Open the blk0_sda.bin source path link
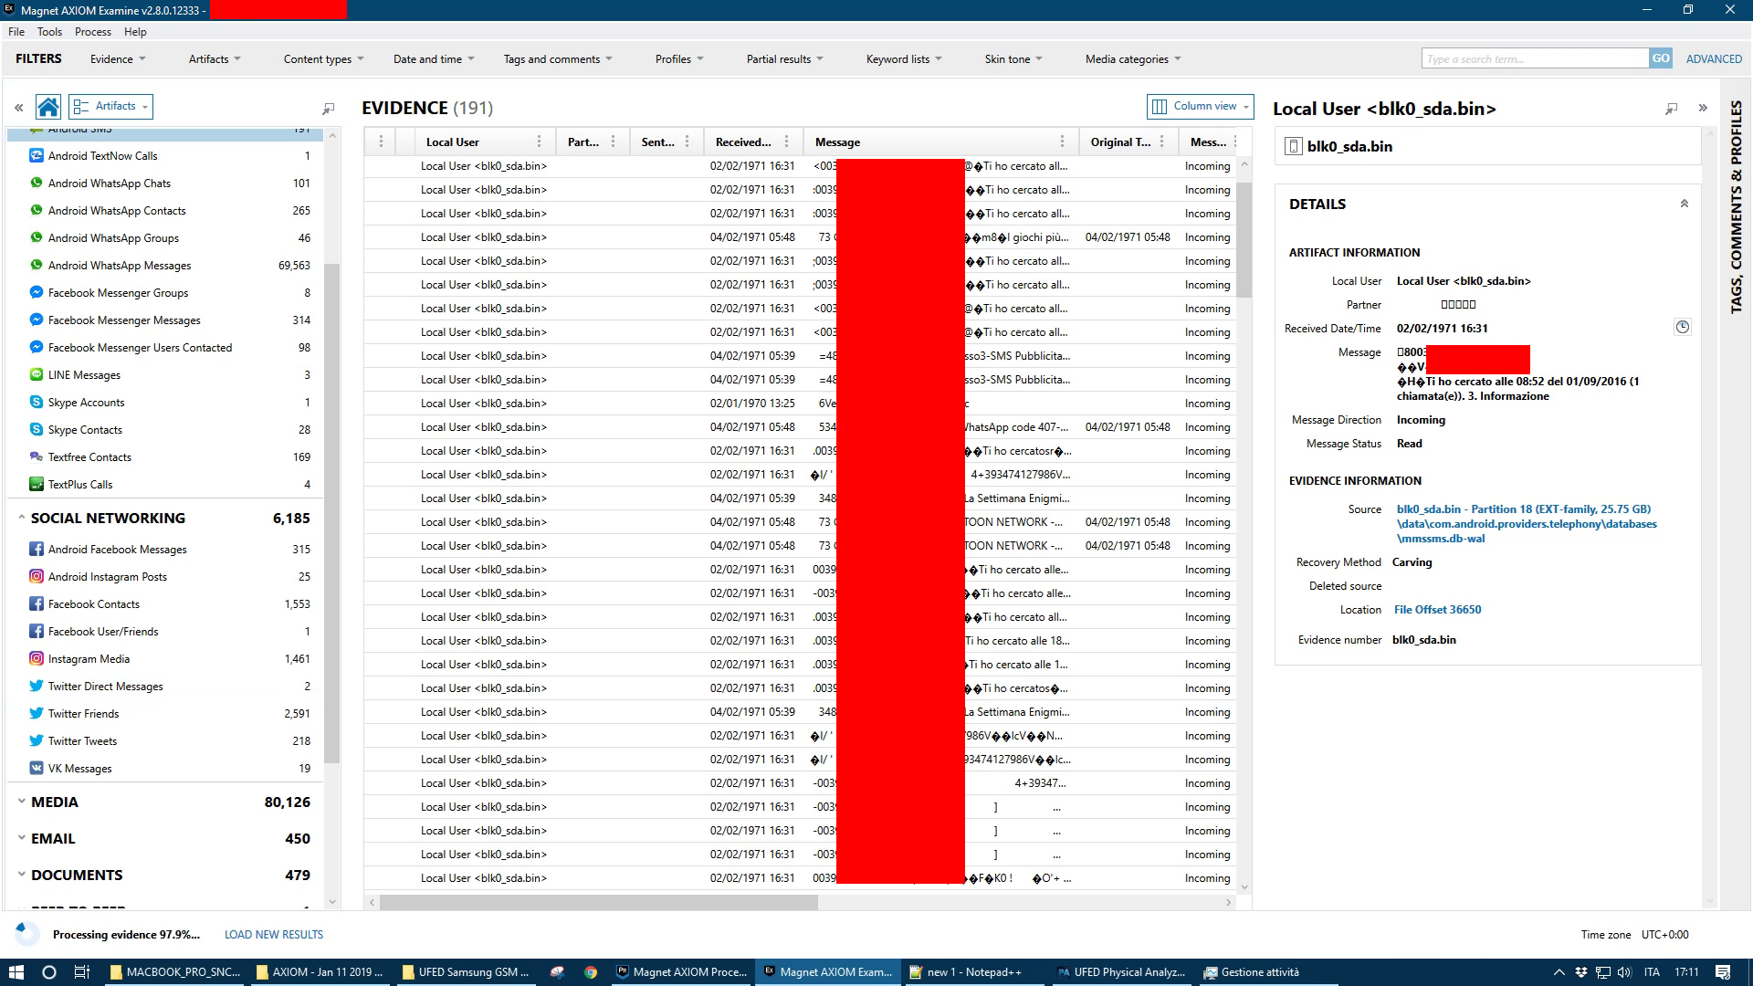1753x986 pixels. click(x=1527, y=524)
